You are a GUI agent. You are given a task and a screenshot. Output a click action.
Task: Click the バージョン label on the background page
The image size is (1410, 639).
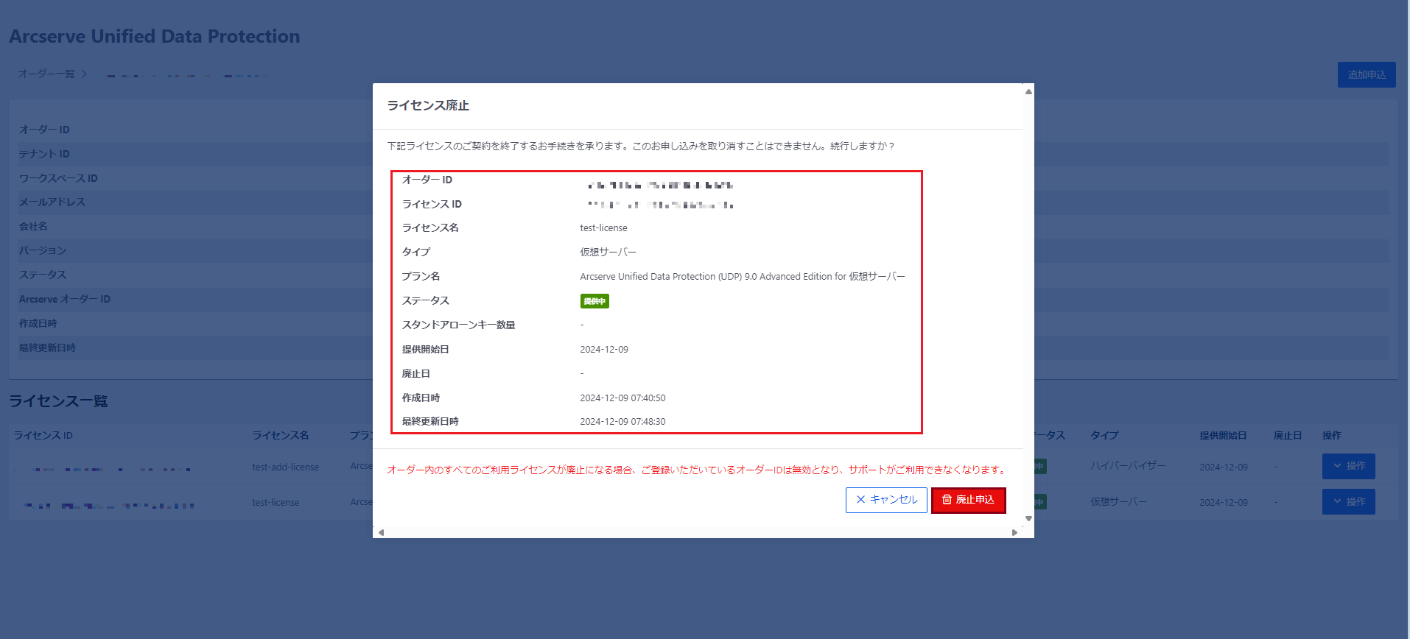coord(43,251)
